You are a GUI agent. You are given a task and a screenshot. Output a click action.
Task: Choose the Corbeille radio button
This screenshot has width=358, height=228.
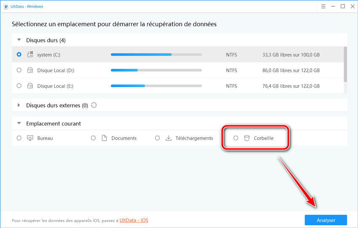coord(235,138)
